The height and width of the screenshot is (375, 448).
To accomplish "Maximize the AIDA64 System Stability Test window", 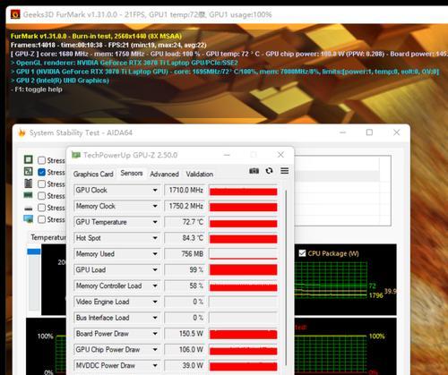I will tap(369, 132).
